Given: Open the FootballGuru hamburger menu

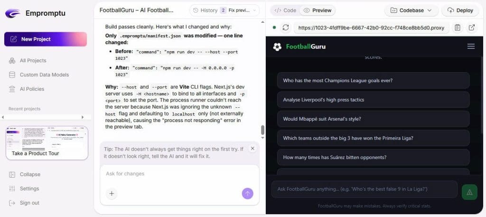Looking at the screenshot, I should click(x=471, y=47).
